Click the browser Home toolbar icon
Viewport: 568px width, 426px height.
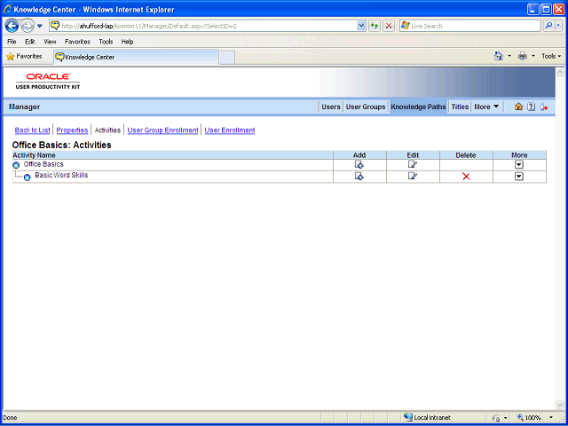tap(499, 56)
